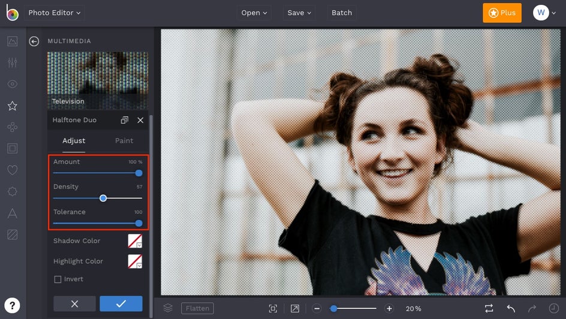Toggle the Invert checkbox

coord(58,279)
